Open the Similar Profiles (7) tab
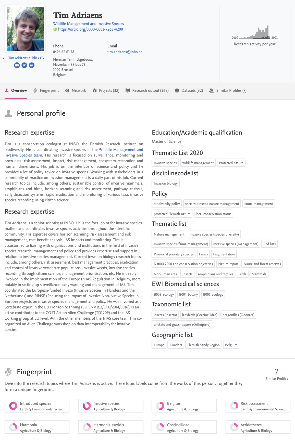 [x=231, y=90]
